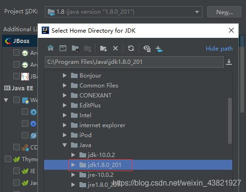Jump to the Desktop directory
The image size is (246, 192).
63,48
